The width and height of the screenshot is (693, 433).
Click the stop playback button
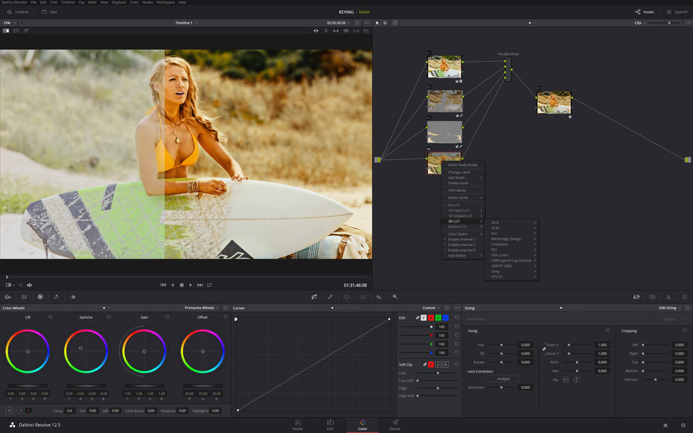(x=182, y=285)
